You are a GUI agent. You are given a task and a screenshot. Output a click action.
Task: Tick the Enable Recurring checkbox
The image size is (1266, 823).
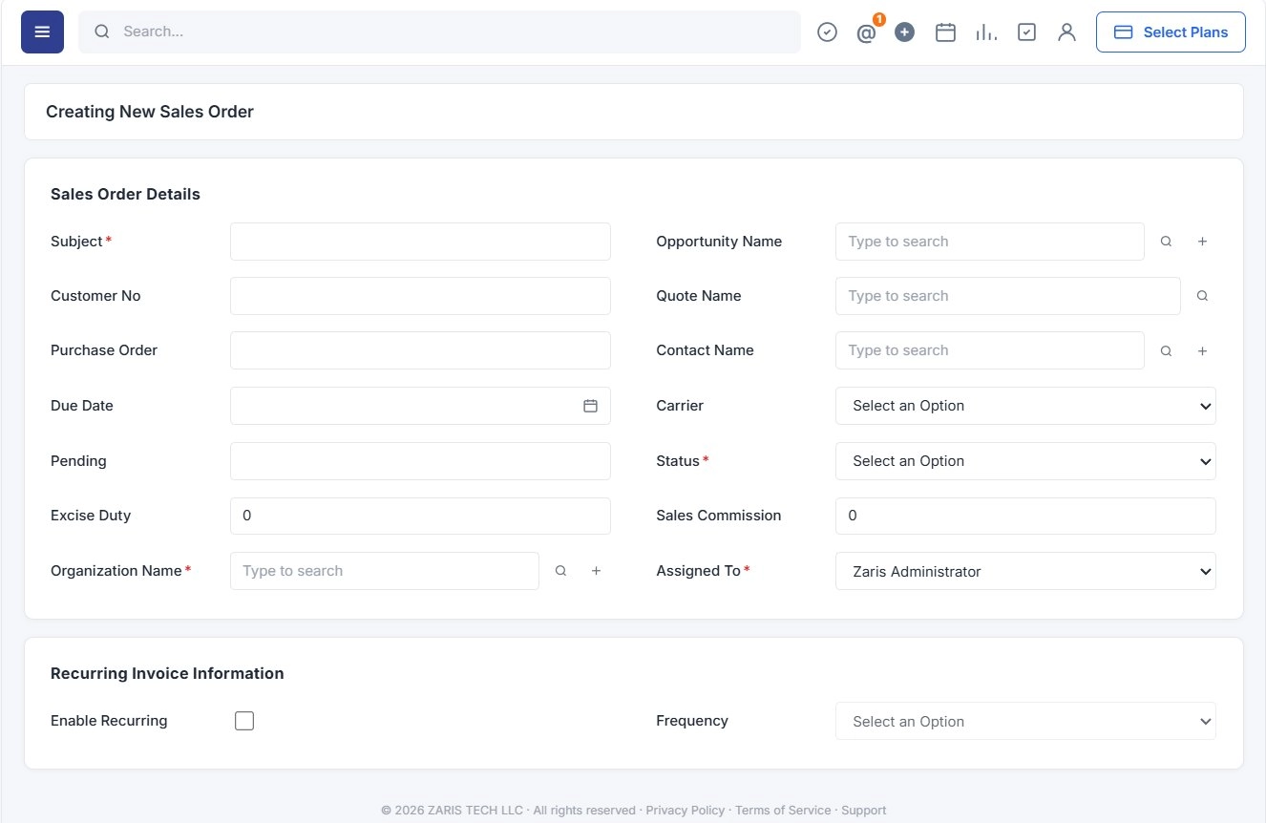(x=244, y=721)
